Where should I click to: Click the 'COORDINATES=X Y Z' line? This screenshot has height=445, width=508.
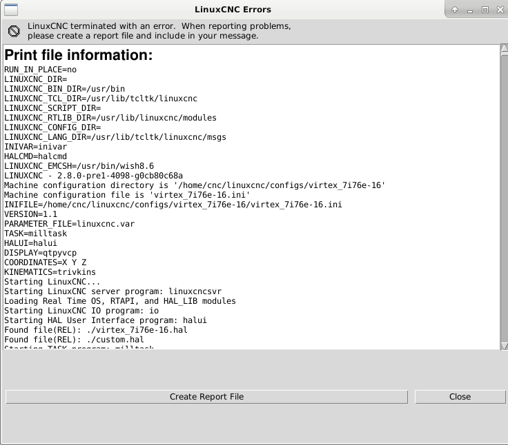coord(46,262)
